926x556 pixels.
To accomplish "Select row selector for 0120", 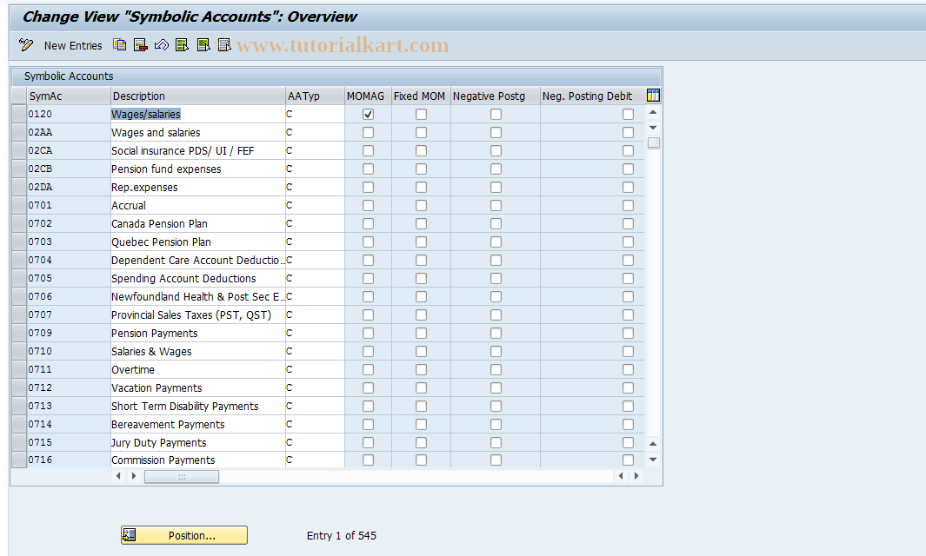I will pos(19,115).
